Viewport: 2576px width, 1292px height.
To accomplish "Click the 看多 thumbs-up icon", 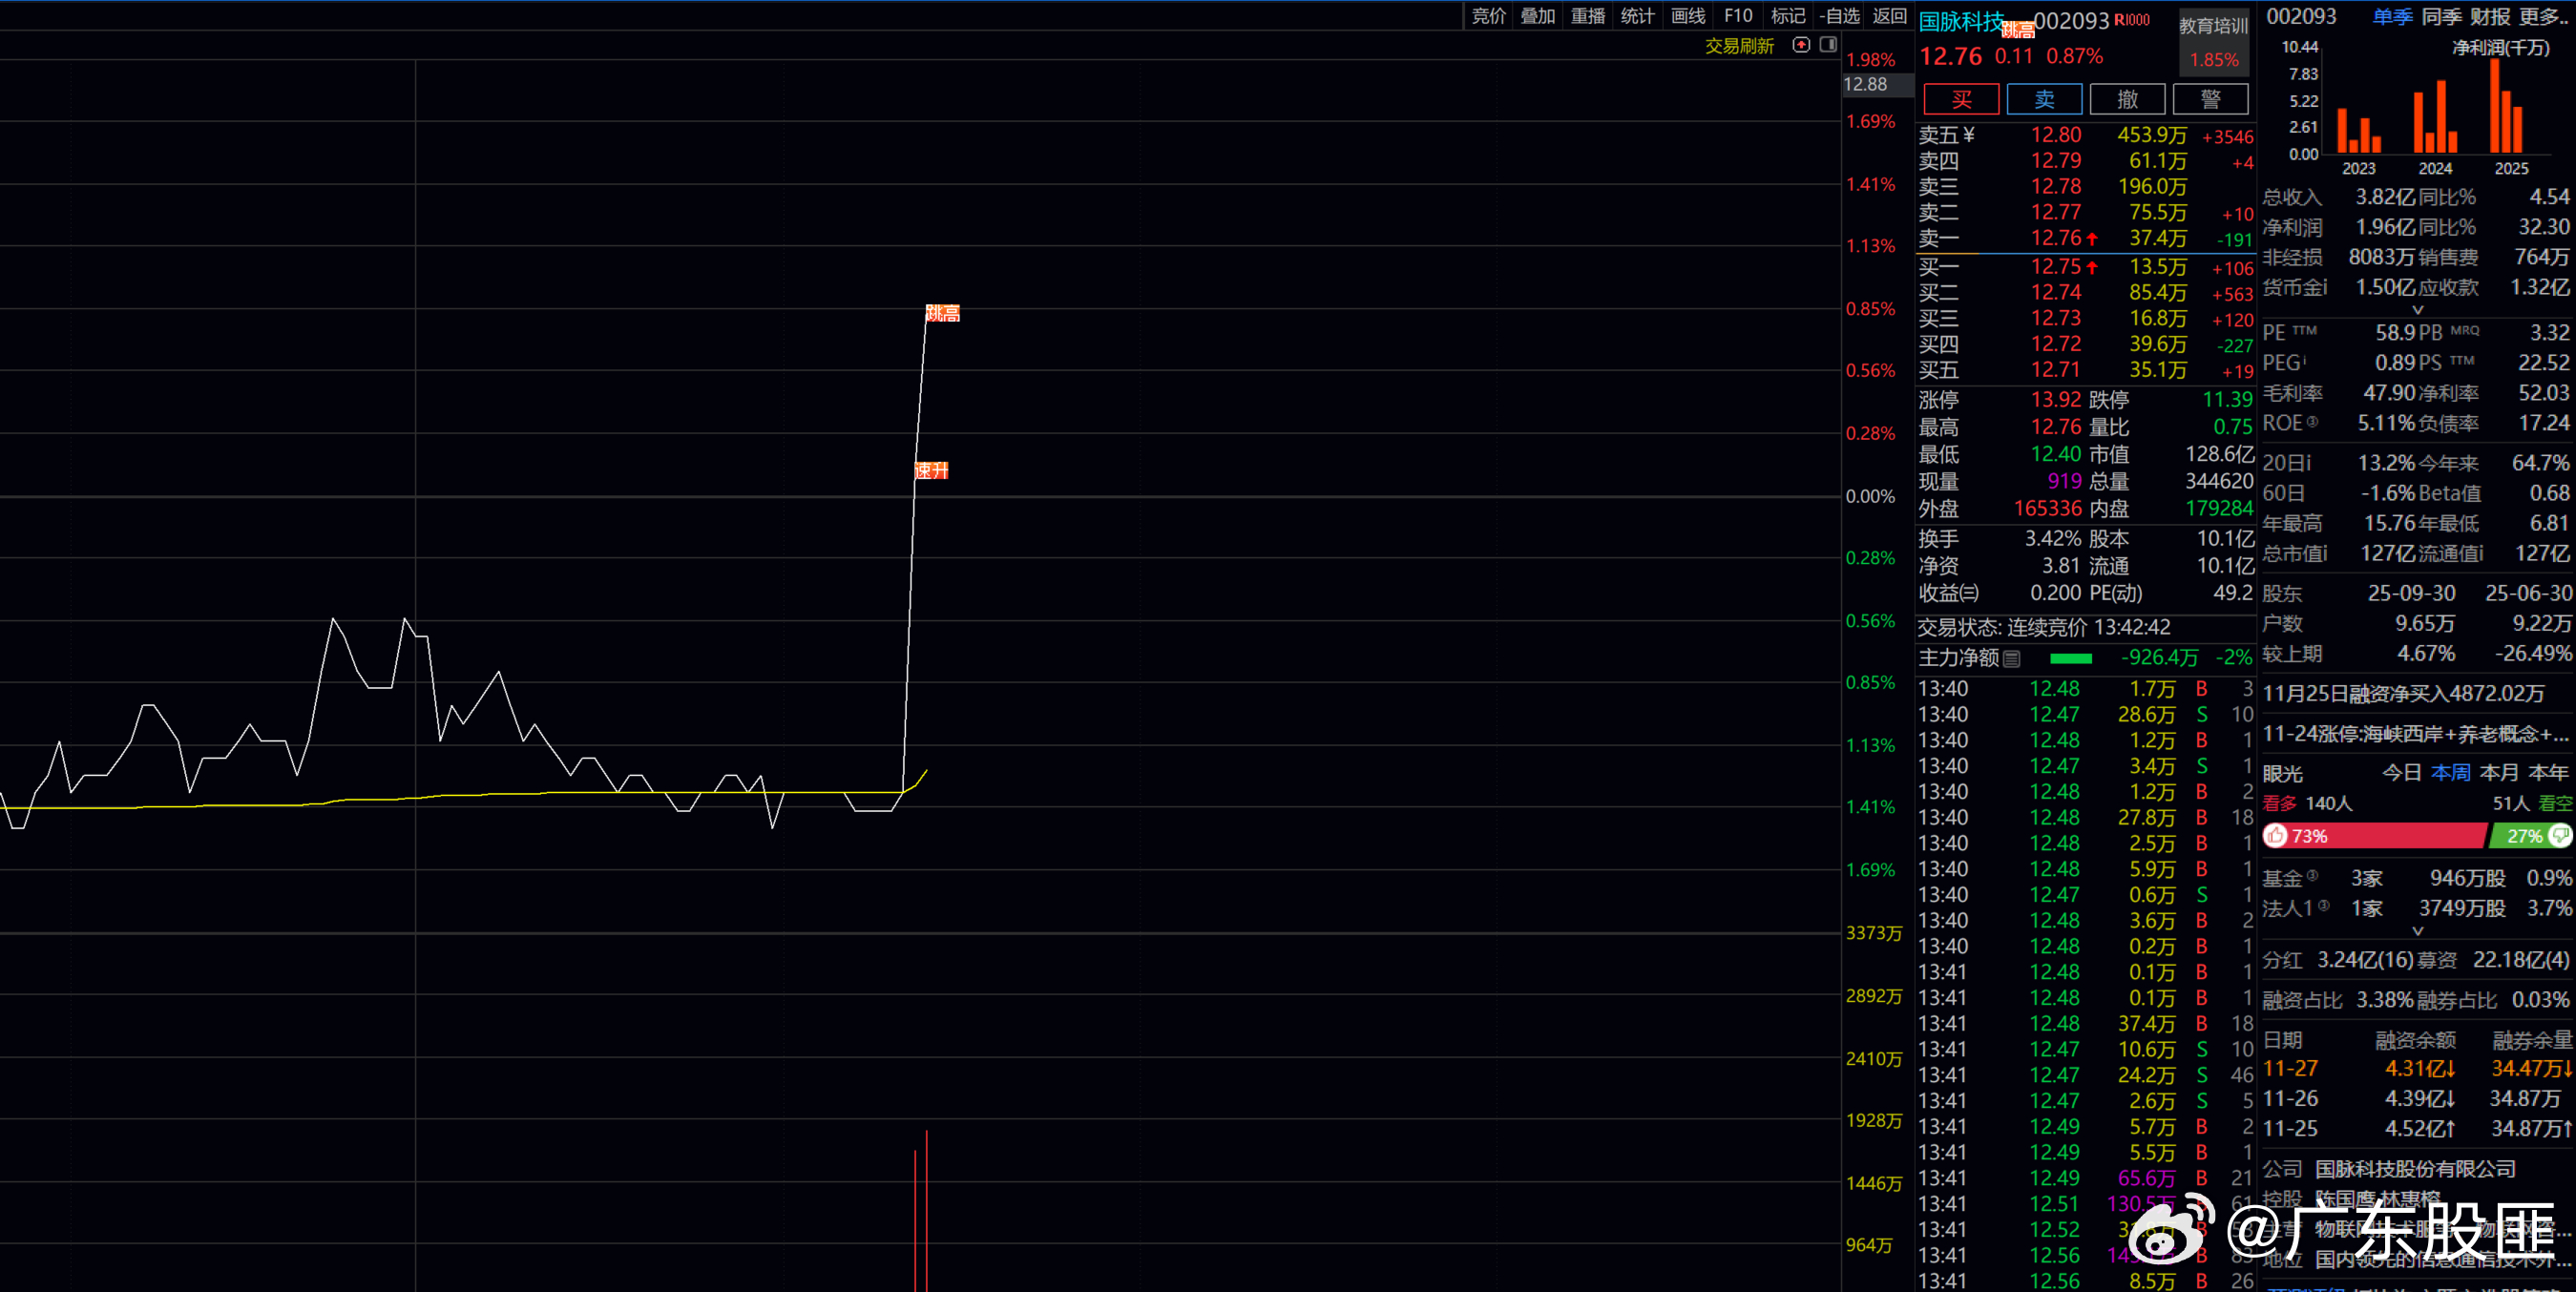I will pos(2276,835).
